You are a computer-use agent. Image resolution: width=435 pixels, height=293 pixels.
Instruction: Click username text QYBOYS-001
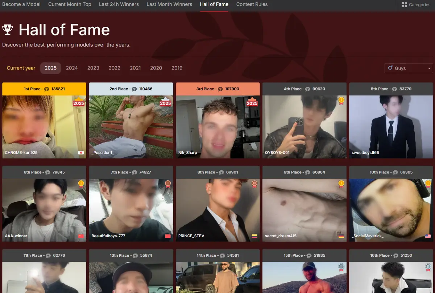click(277, 153)
